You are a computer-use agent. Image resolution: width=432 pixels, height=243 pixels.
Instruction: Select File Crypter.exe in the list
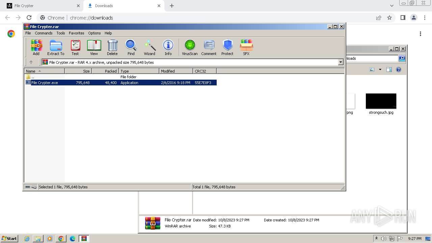coord(120,83)
